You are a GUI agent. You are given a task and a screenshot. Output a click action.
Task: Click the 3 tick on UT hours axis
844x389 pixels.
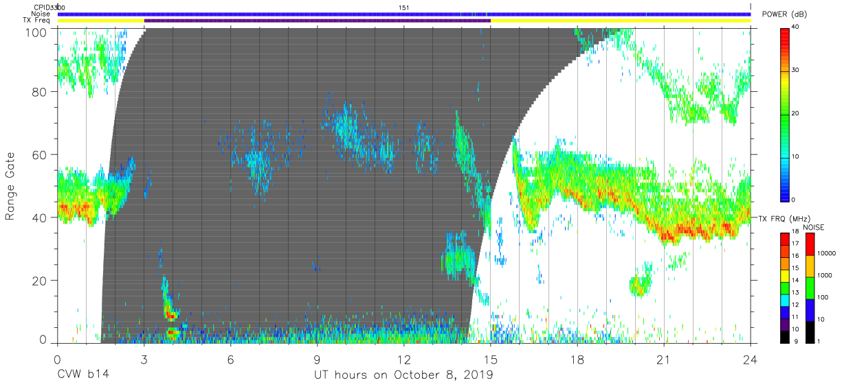click(144, 359)
